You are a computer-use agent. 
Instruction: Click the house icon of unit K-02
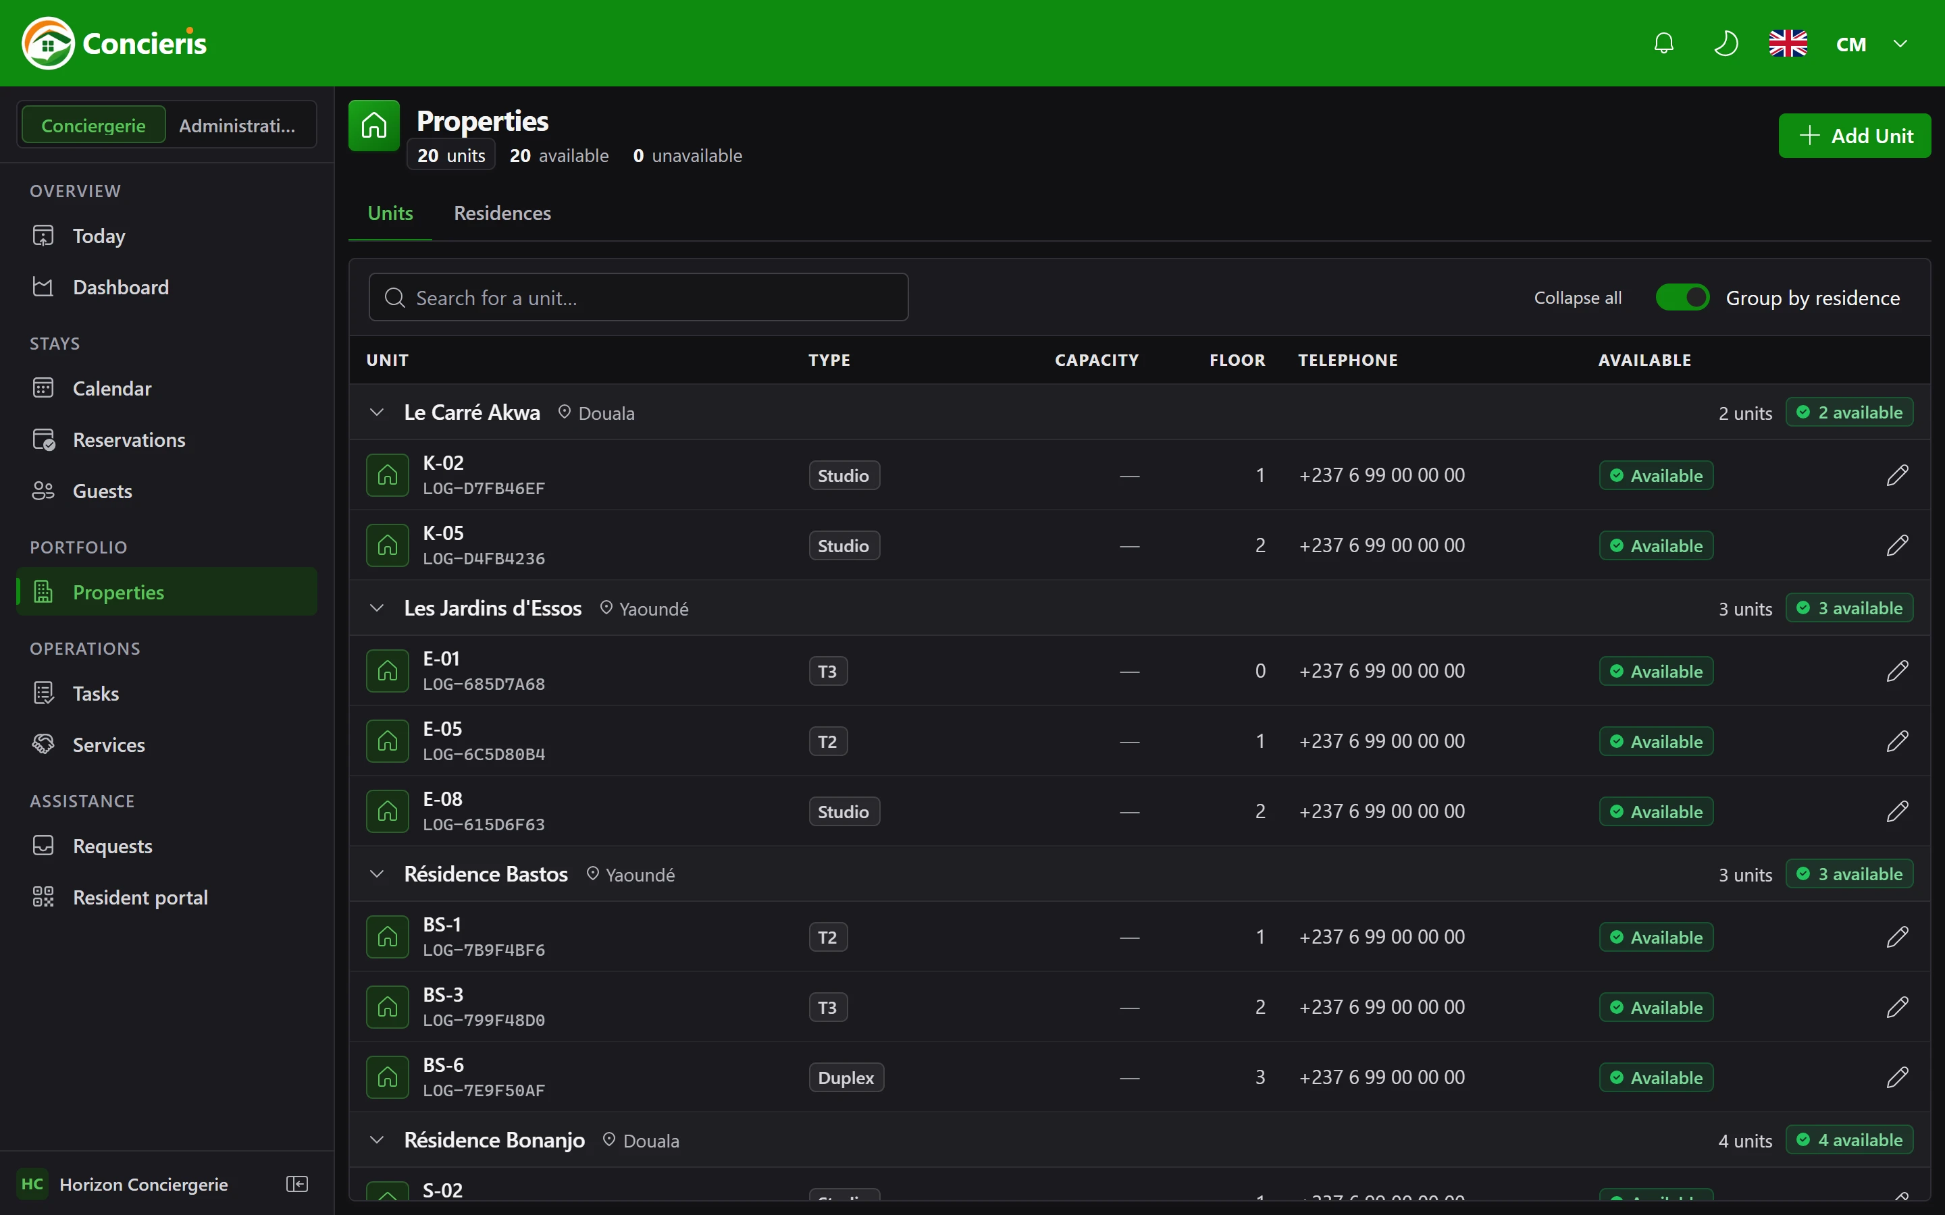pyautogui.click(x=388, y=475)
